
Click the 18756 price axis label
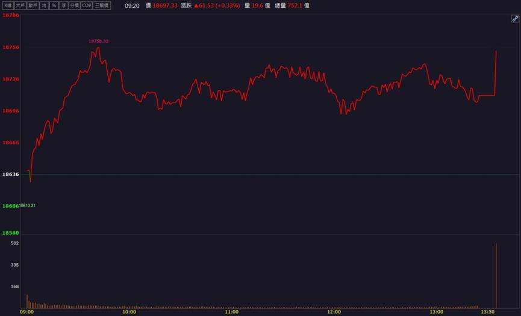(11, 47)
